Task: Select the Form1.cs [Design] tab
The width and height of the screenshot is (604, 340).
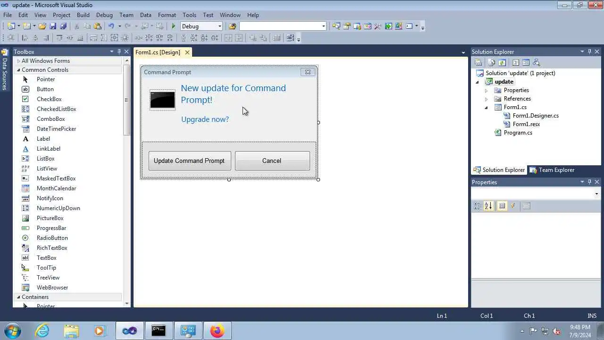Action: 158,52
